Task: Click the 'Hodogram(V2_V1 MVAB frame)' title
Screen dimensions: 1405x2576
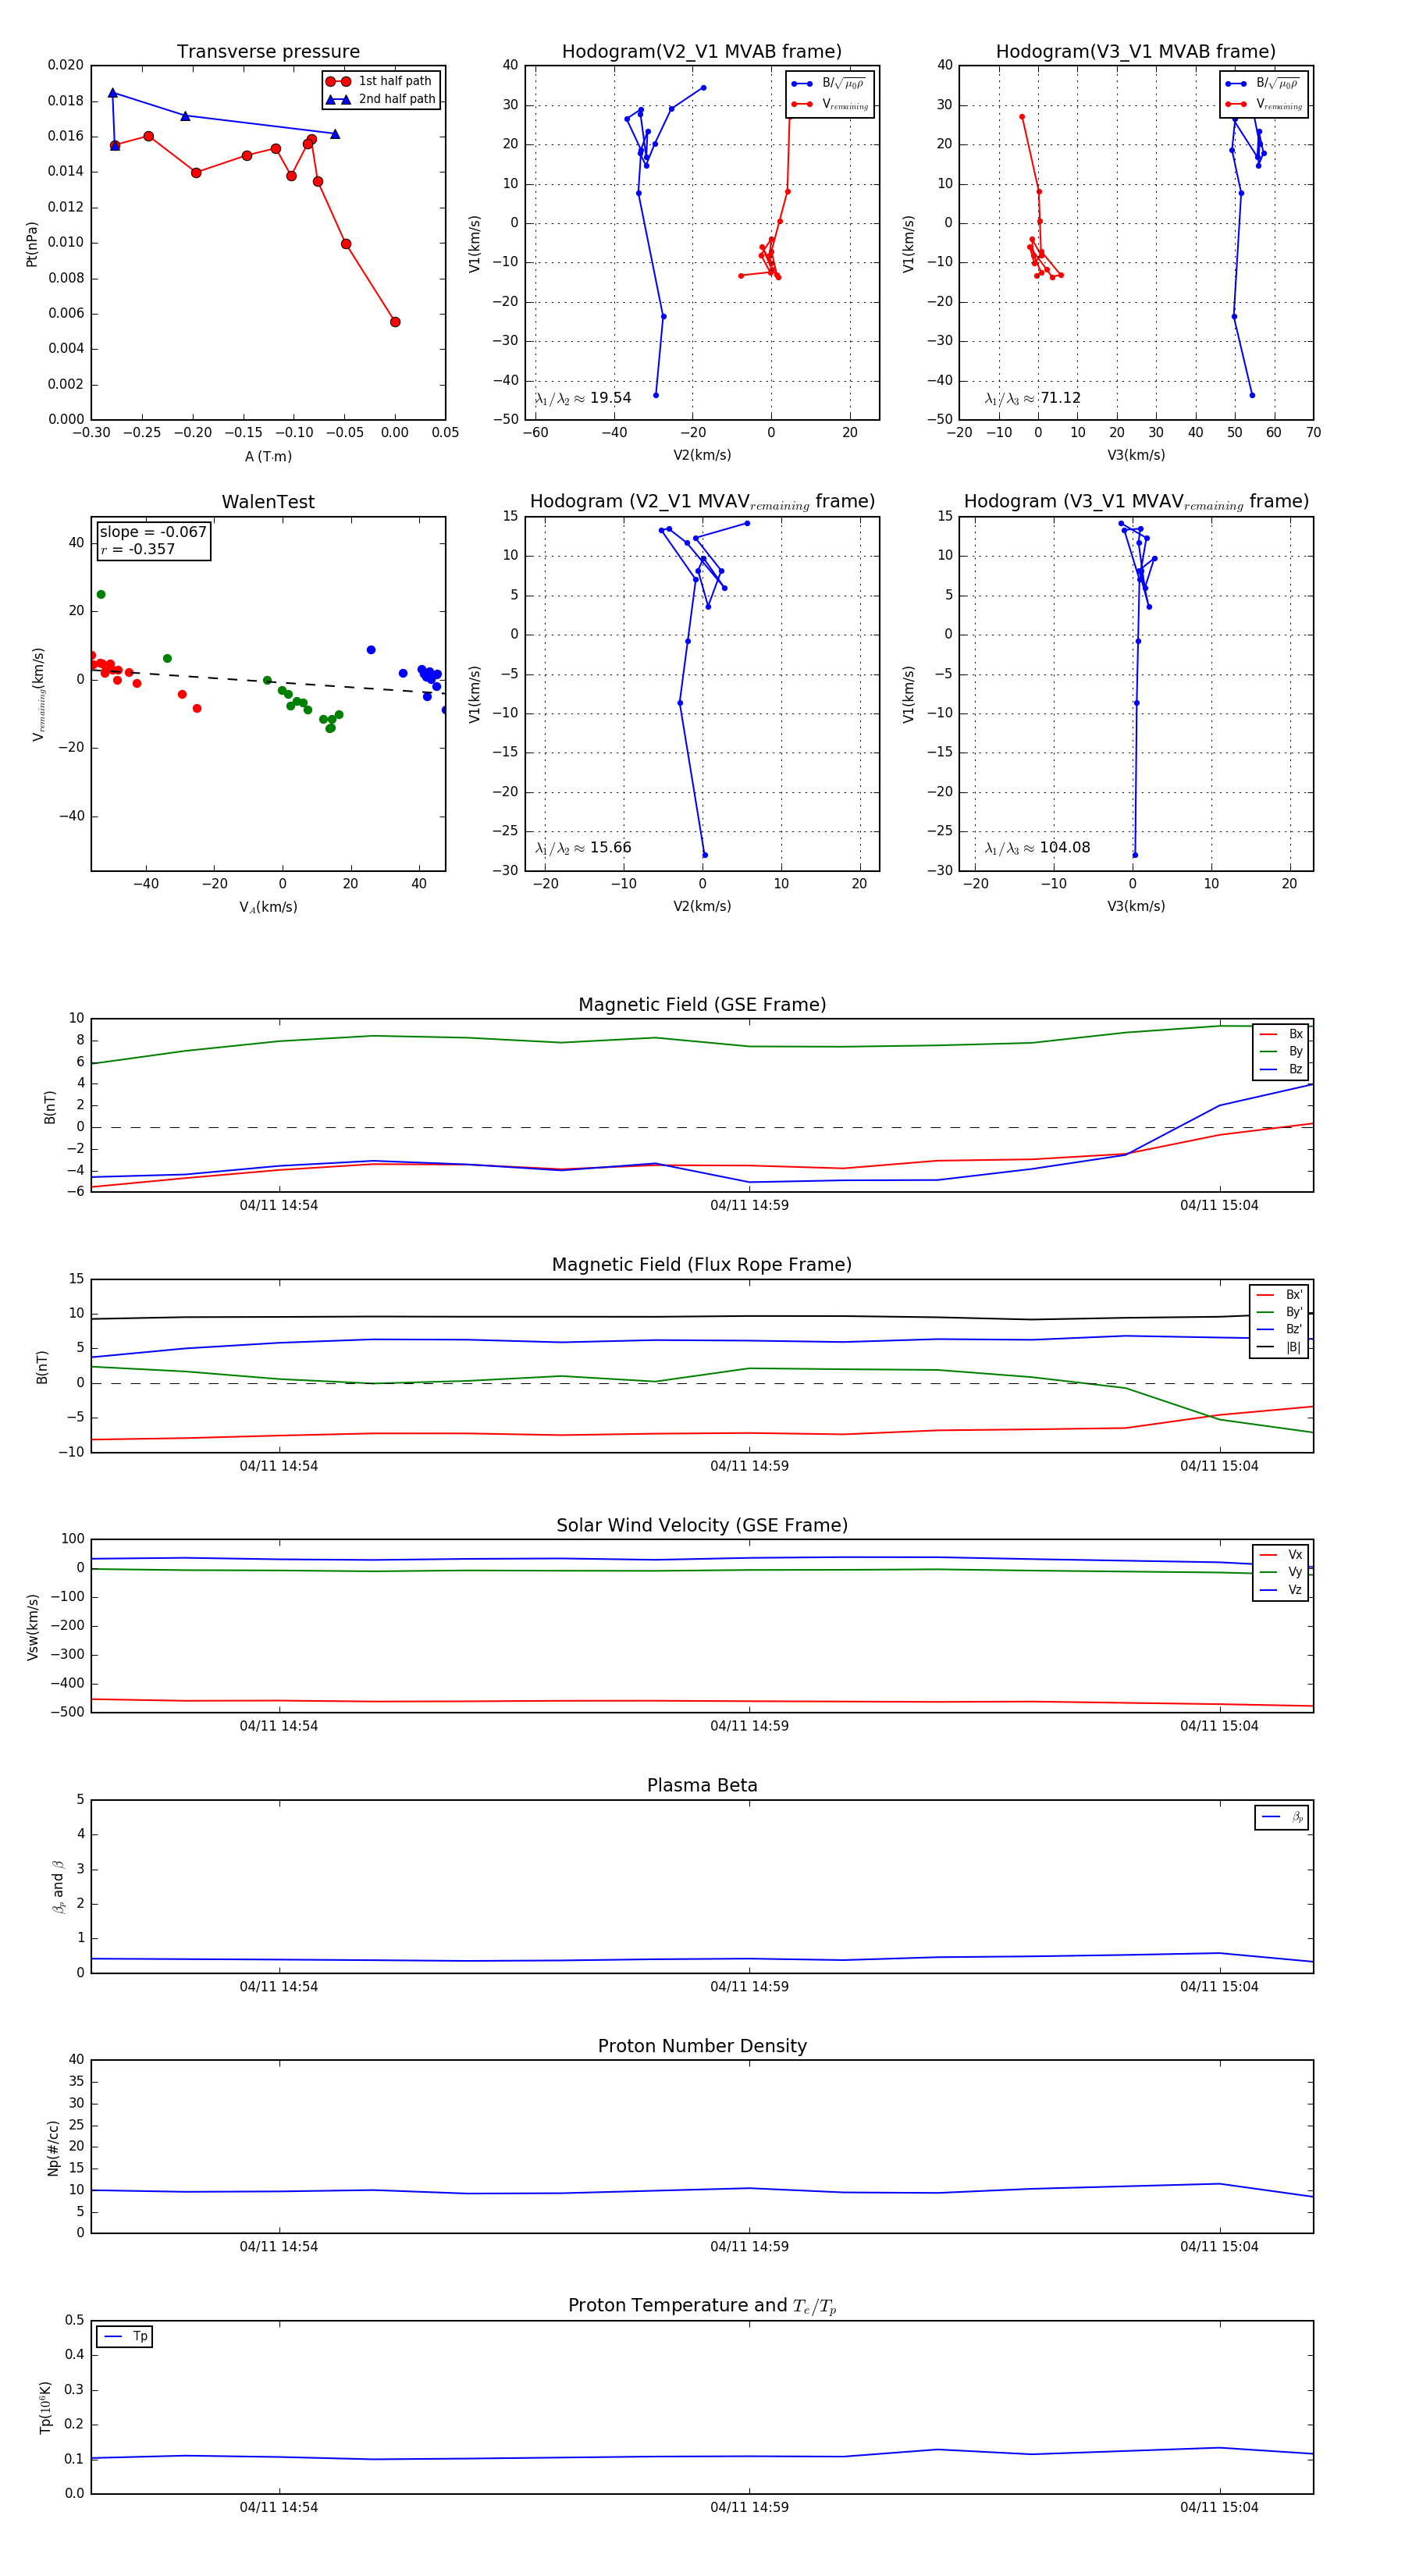Action: 702,52
